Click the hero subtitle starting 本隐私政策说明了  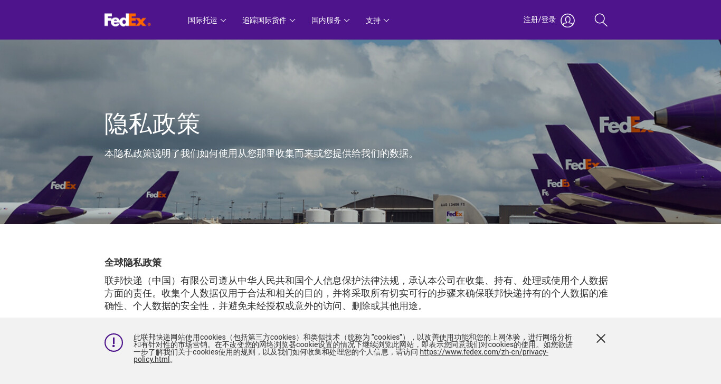(260, 153)
